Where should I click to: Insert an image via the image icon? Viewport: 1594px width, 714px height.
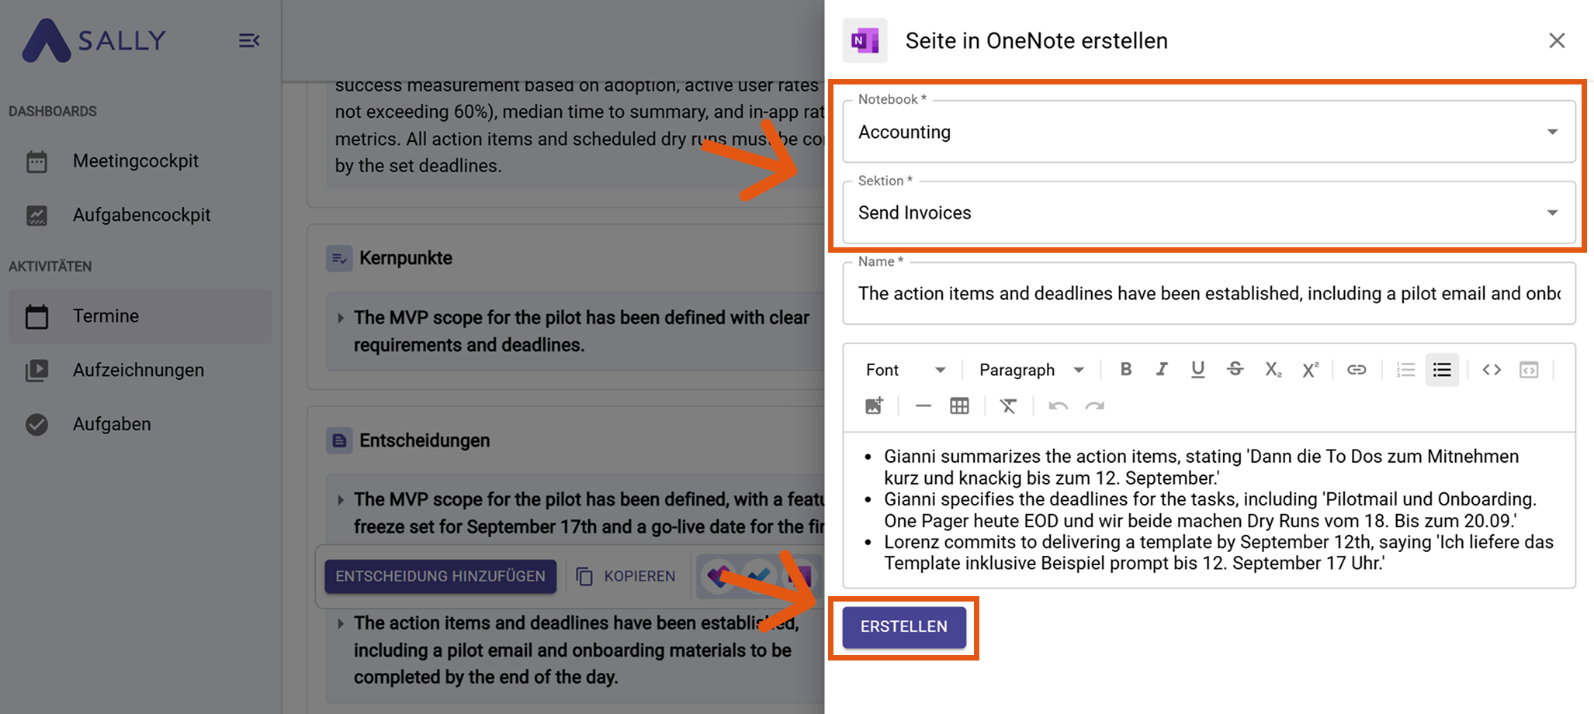pyautogui.click(x=874, y=406)
